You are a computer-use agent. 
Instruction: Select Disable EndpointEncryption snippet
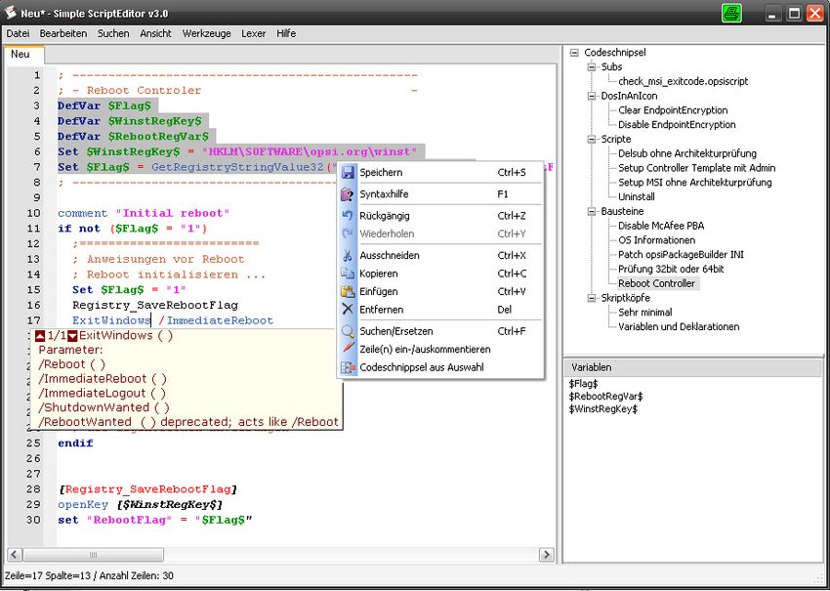677,125
